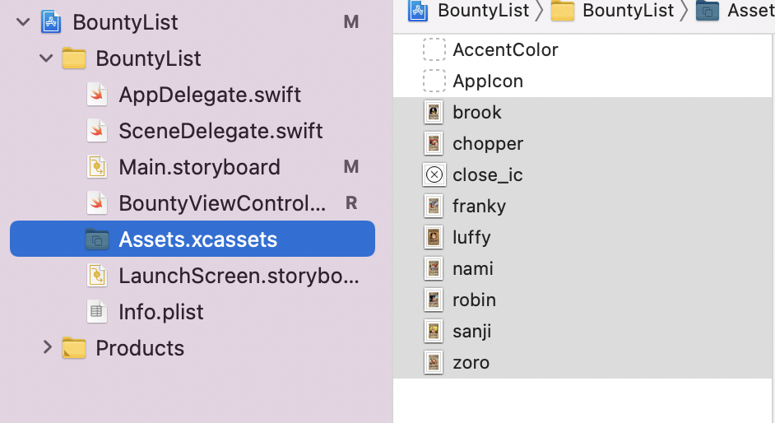The image size is (775, 423).
Task: Click the Assets.xcassets catalog icon
Action: (97, 239)
